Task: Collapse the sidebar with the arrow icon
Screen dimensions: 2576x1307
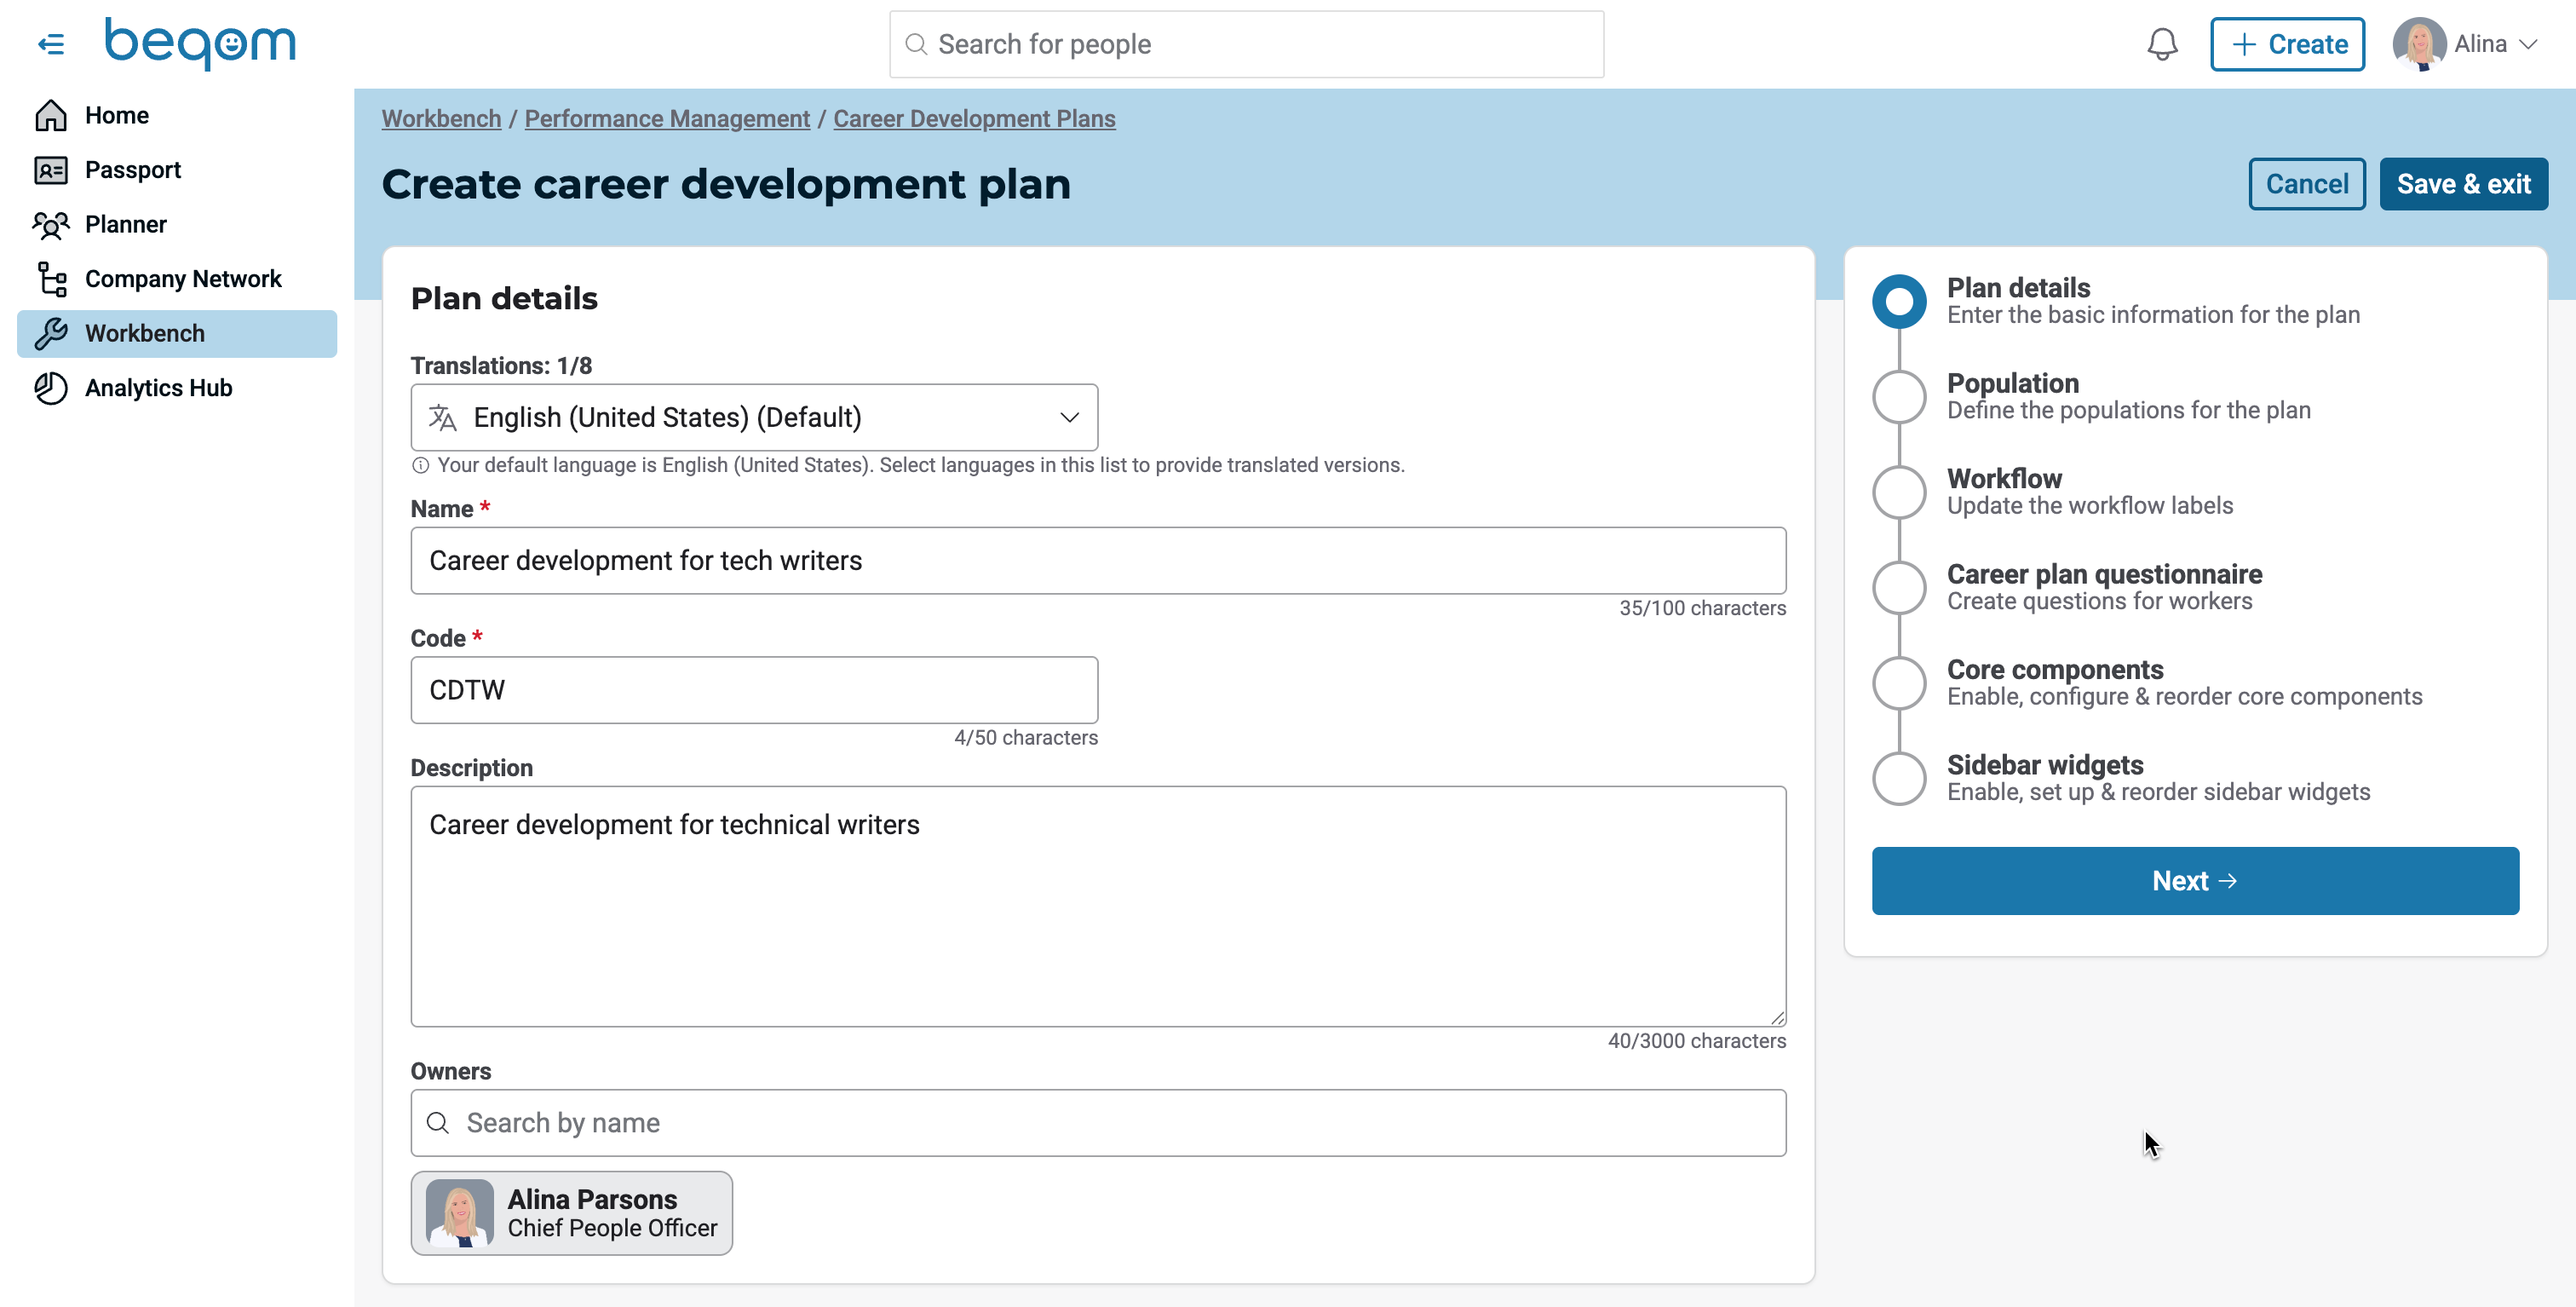Action: (x=51, y=44)
